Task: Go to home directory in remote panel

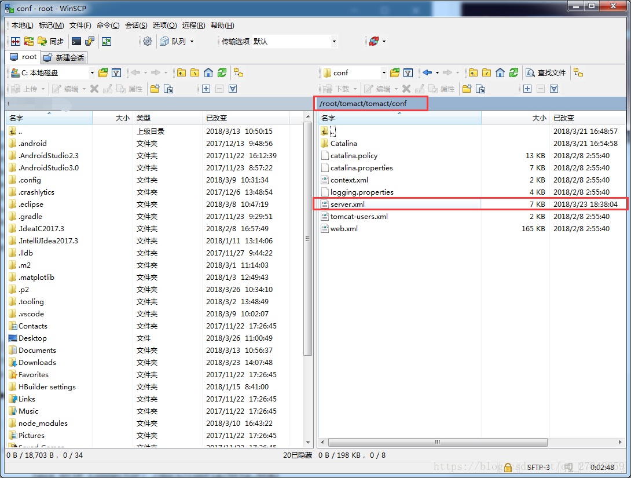Action: point(500,73)
